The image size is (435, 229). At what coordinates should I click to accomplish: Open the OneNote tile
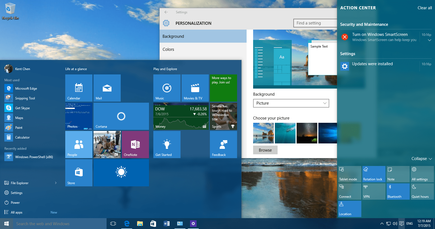pyautogui.click(x=135, y=145)
